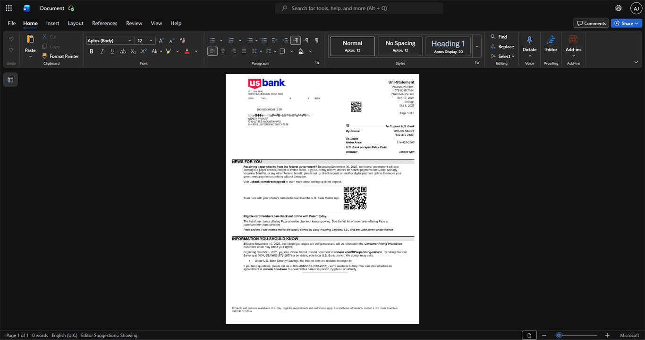645x340 pixels.
Task: Click the borders icon
Action: tap(282, 51)
